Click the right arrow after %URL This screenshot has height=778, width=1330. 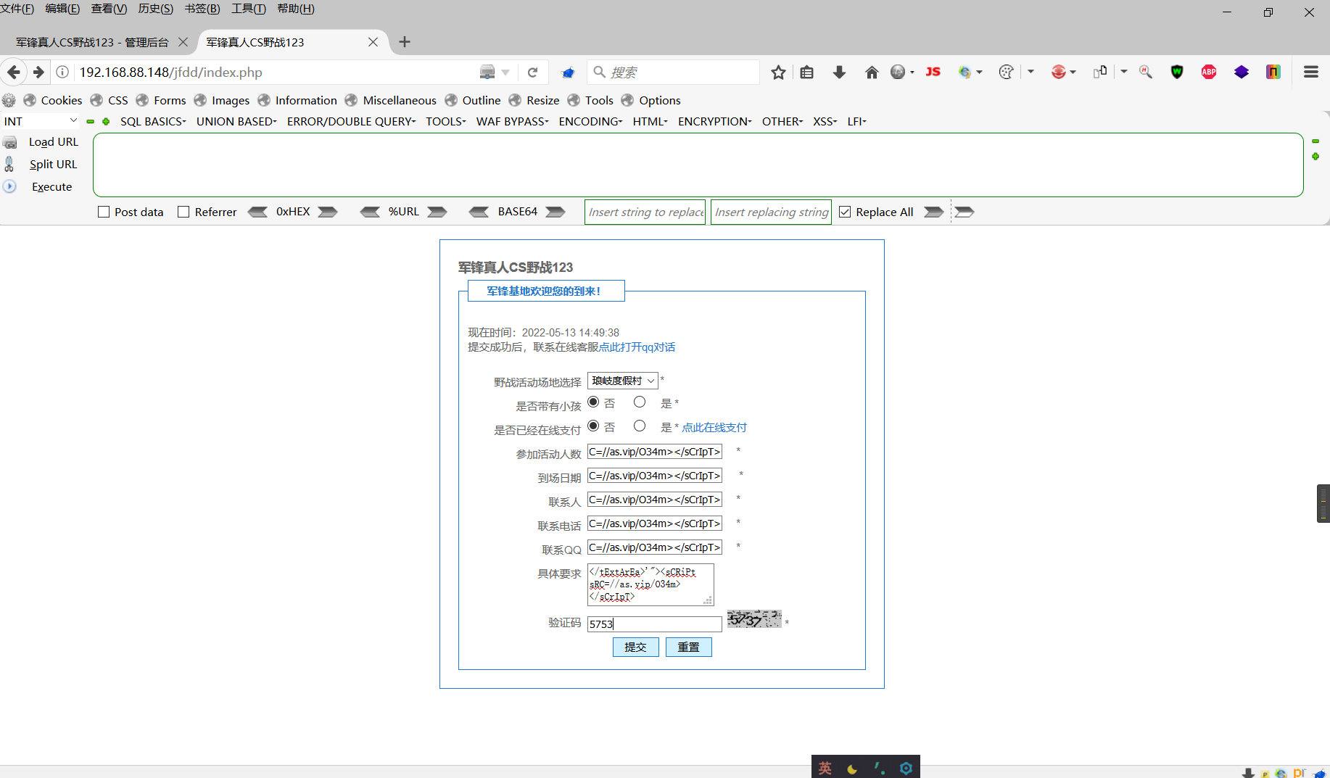coord(437,212)
